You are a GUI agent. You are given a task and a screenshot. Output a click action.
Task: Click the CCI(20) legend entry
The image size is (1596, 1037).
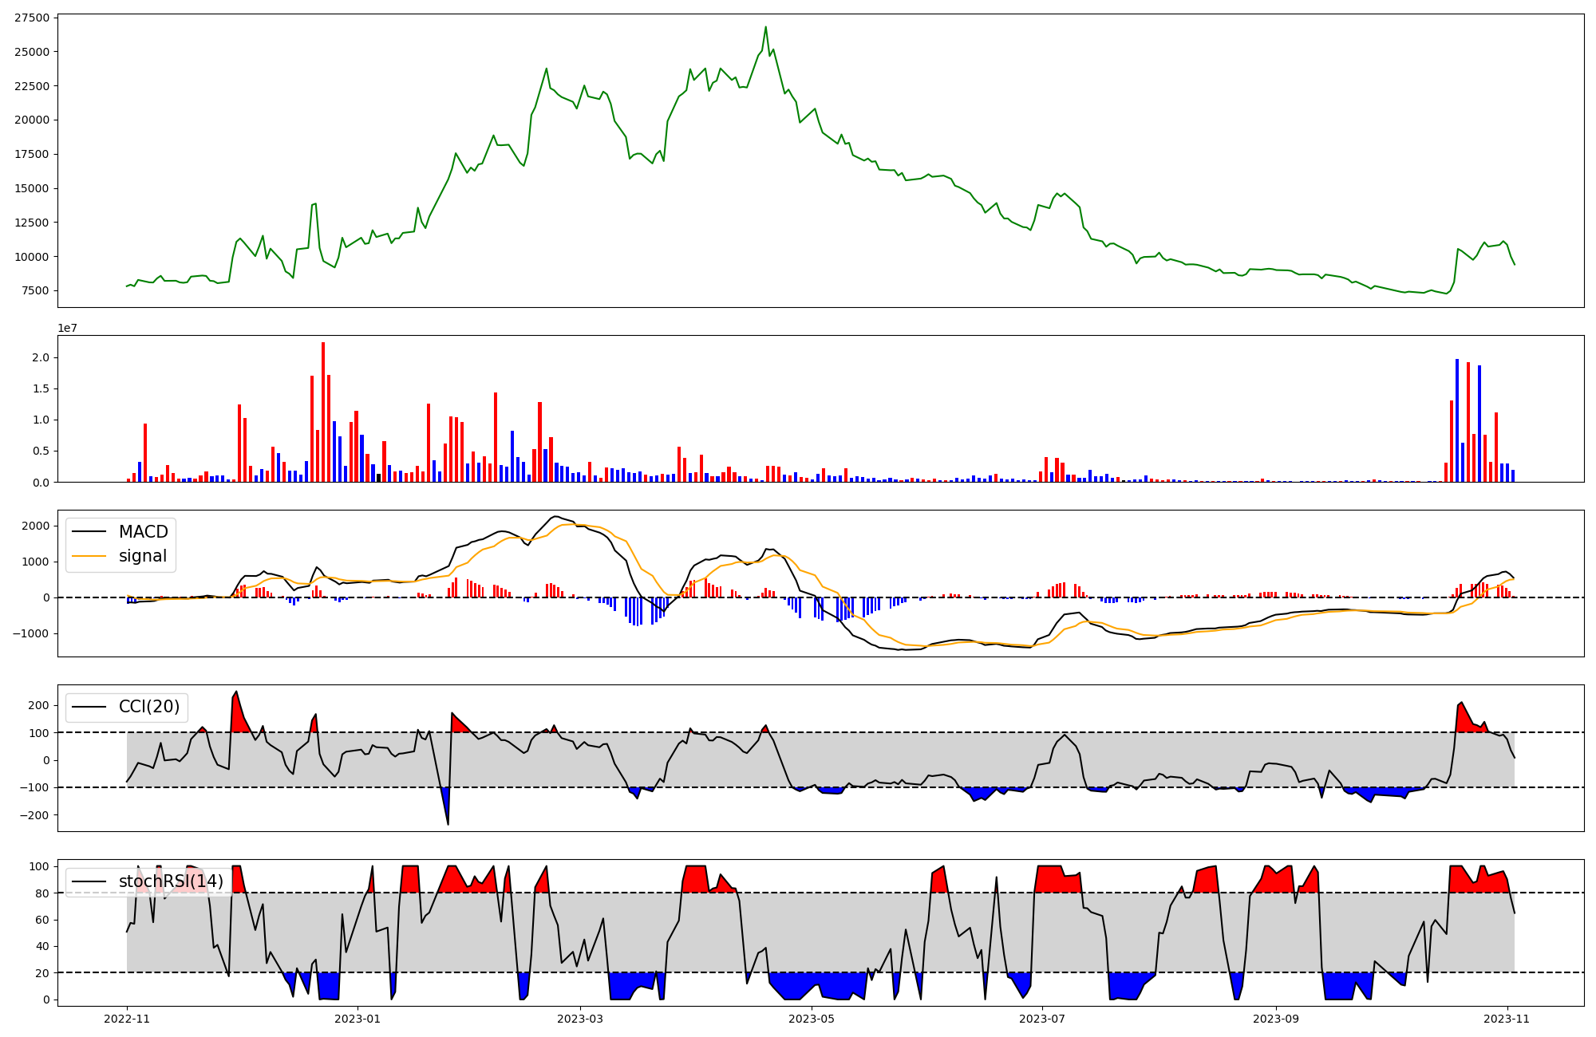tap(148, 707)
